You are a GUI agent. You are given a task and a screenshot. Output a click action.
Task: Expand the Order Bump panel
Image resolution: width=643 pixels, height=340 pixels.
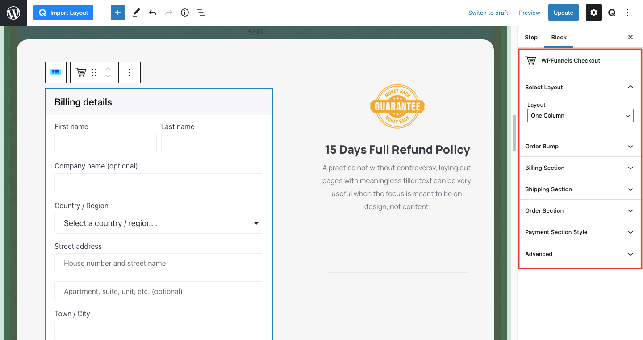pyautogui.click(x=580, y=146)
